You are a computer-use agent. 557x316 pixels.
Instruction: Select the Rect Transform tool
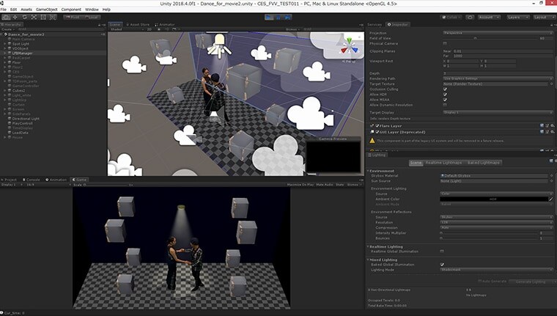[43, 16]
